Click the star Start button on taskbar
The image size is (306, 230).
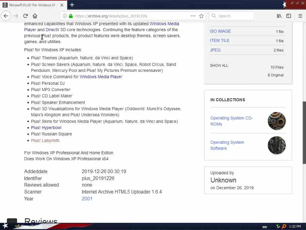[x=5, y=226]
